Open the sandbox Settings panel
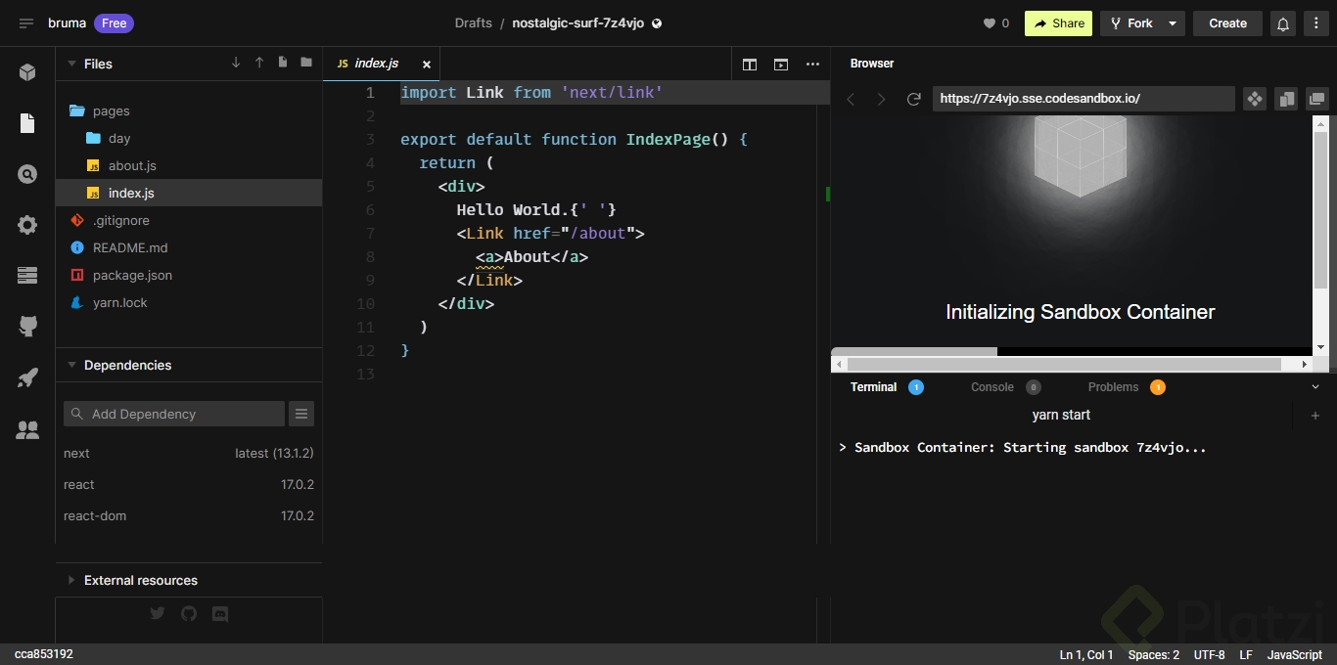The width and height of the screenshot is (1337, 665). tap(27, 225)
